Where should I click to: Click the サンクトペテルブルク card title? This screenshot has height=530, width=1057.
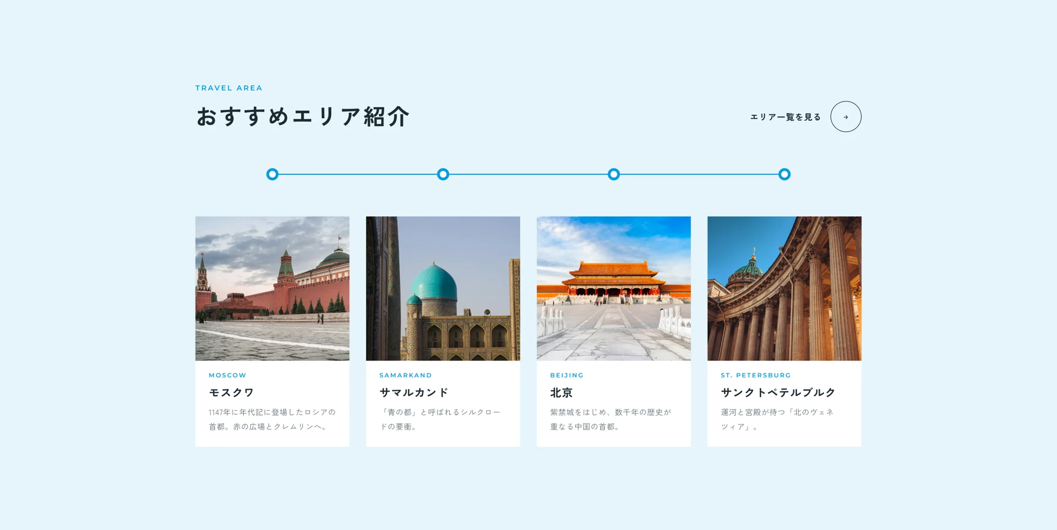click(778, 393)
